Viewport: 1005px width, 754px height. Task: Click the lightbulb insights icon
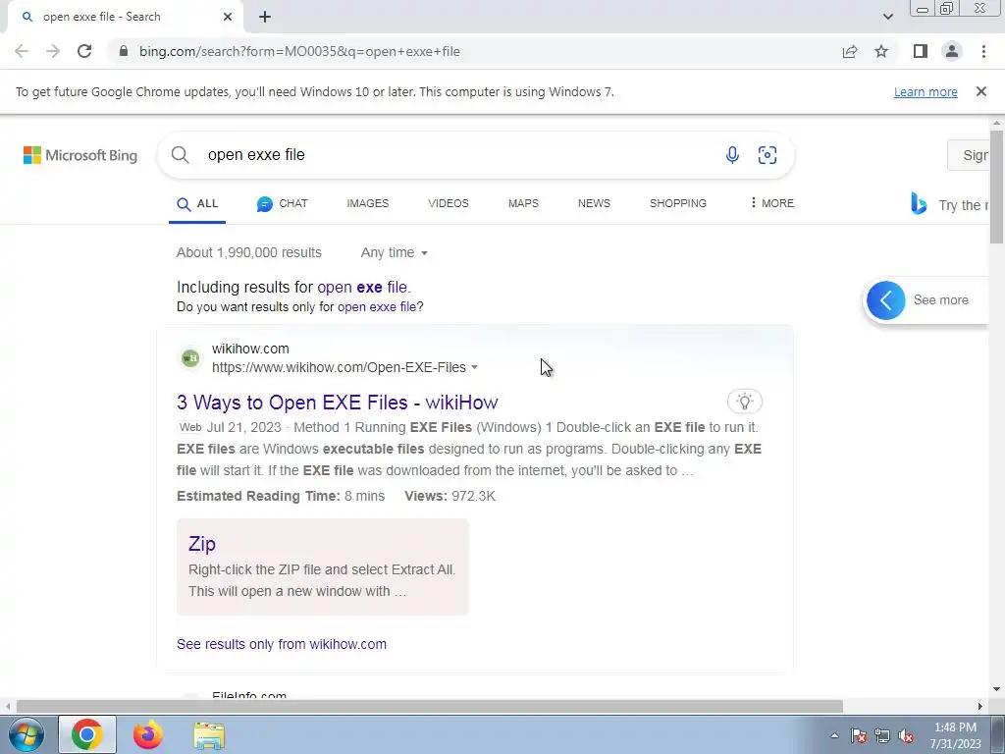pyautogui.click(x=744, y=402)
